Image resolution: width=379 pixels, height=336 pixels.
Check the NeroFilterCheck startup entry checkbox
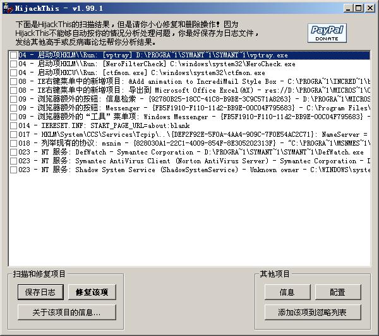point(13,64)
